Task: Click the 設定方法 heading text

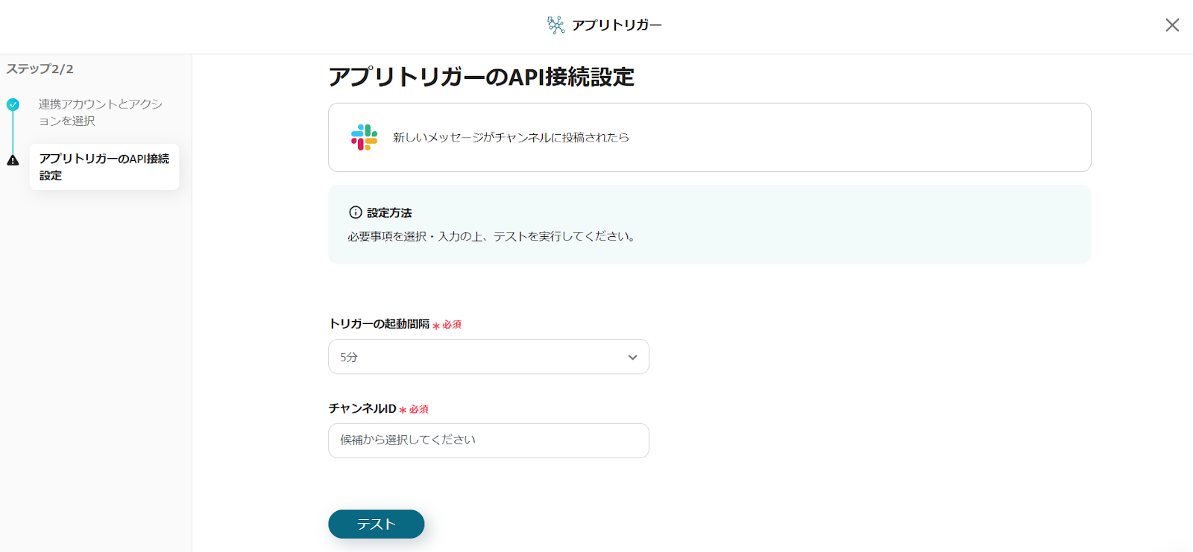Action: coord(389,213)
